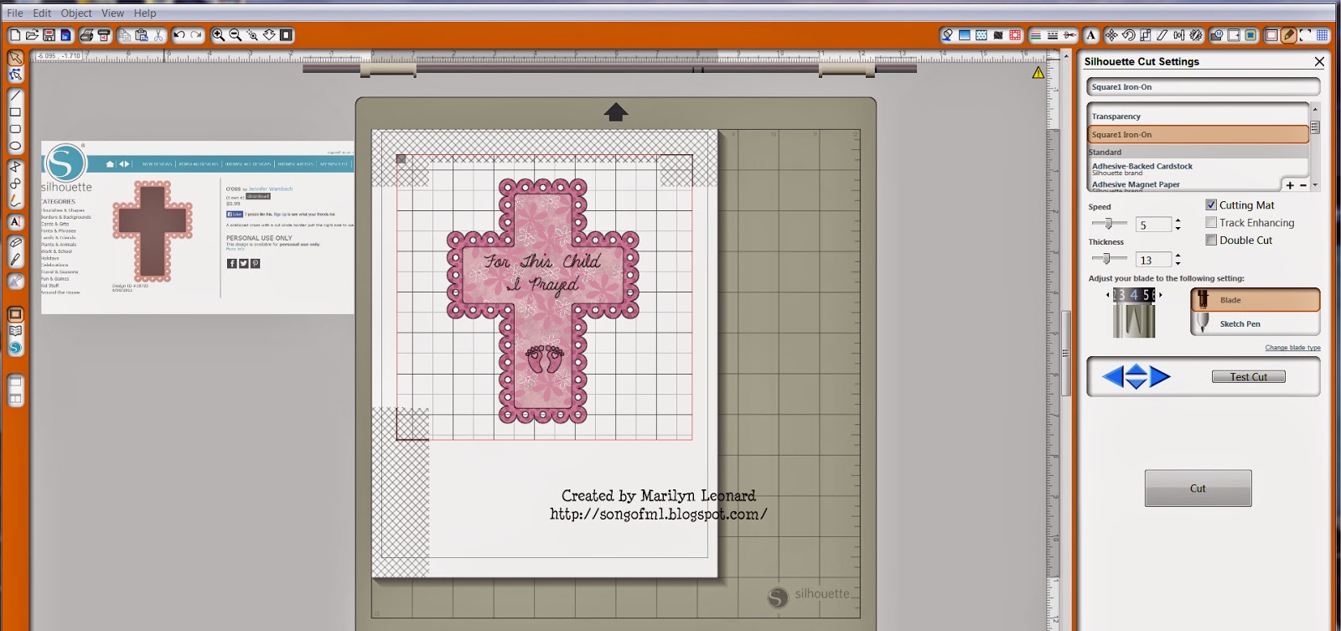
Task: Open a file from folder icon
Action: click(x=32, y=35)
